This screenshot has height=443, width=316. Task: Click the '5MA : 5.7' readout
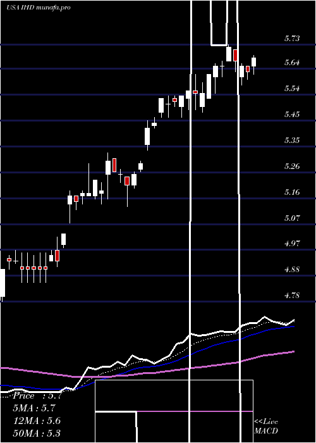34,408
